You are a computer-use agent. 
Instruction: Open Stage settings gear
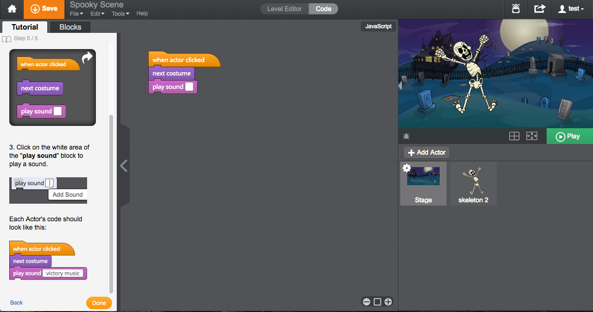[x=406, y=168]
